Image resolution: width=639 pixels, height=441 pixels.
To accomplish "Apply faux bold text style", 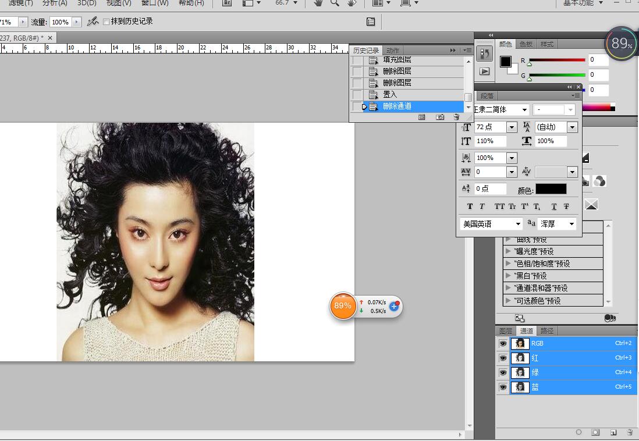I will (x=470, y=207).
